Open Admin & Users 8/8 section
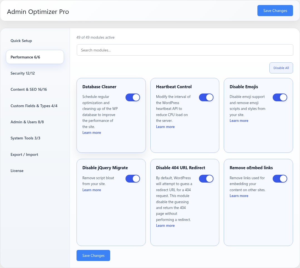This screenshot has height=268, width=300. (35, 122)
